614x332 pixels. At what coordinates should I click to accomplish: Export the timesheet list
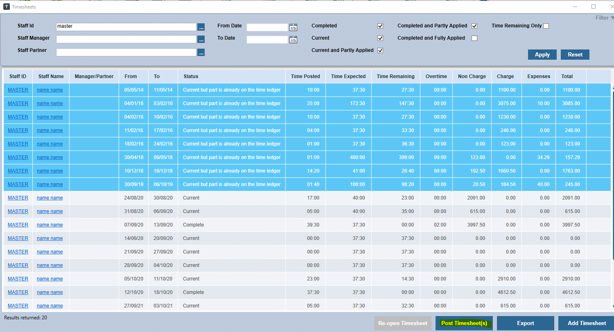point(525,323)
